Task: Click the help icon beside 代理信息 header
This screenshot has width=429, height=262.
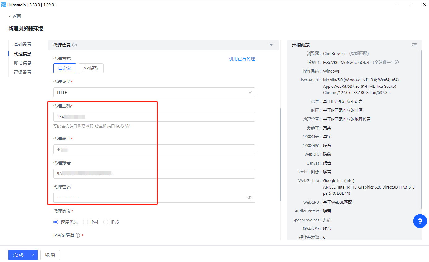Action: tap(75, 45)
